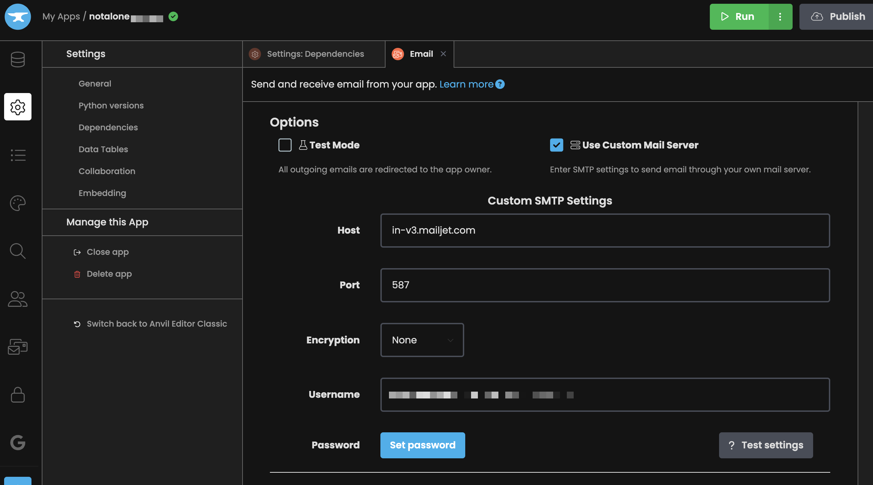Click the Publish button
Screen dimensions: 873x485
836,17
